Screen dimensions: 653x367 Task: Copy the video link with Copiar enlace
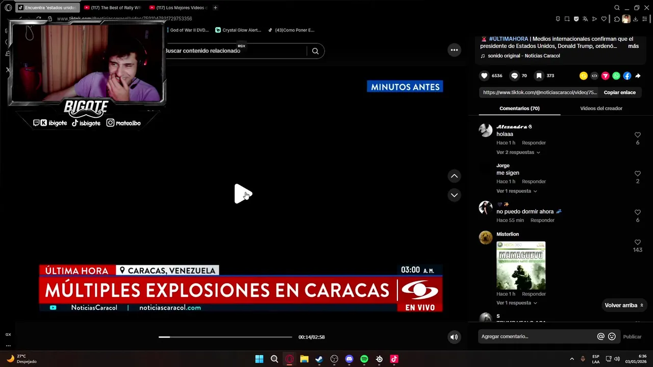(x=619, y=92)
